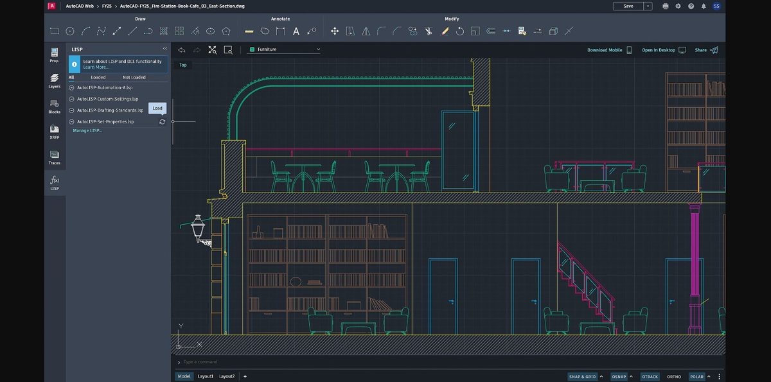Click the Manage LISP link
The height and width of the screenshot is (382, 771).
tap(87, 130)
